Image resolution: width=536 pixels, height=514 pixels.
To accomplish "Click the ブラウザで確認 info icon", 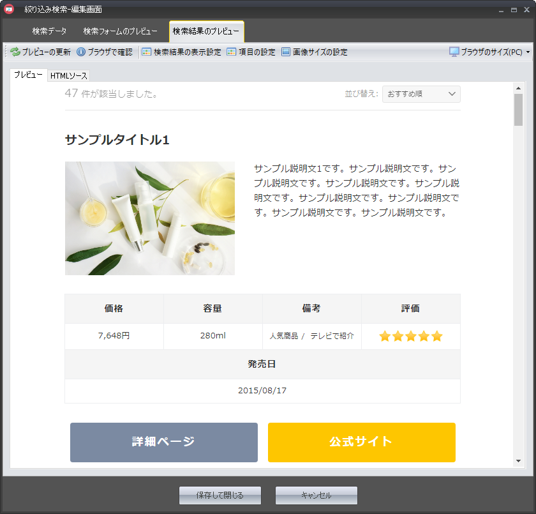I will [81, 52].
